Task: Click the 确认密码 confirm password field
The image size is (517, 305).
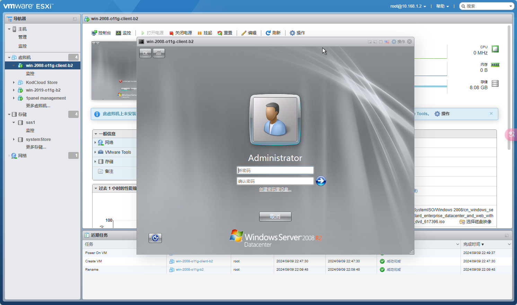Action: (x=275, y=181)
